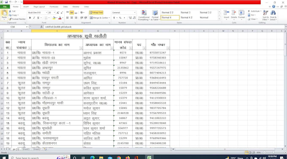Image resolution: width=287 pixels, height=159 pixels.
Task: Toggle Italic formatting
Action: [x=34, y=18]
